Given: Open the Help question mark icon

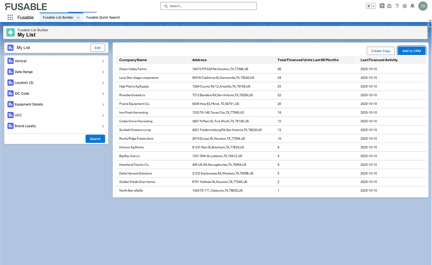Looking at the screenshot, I should click(397, 6).
